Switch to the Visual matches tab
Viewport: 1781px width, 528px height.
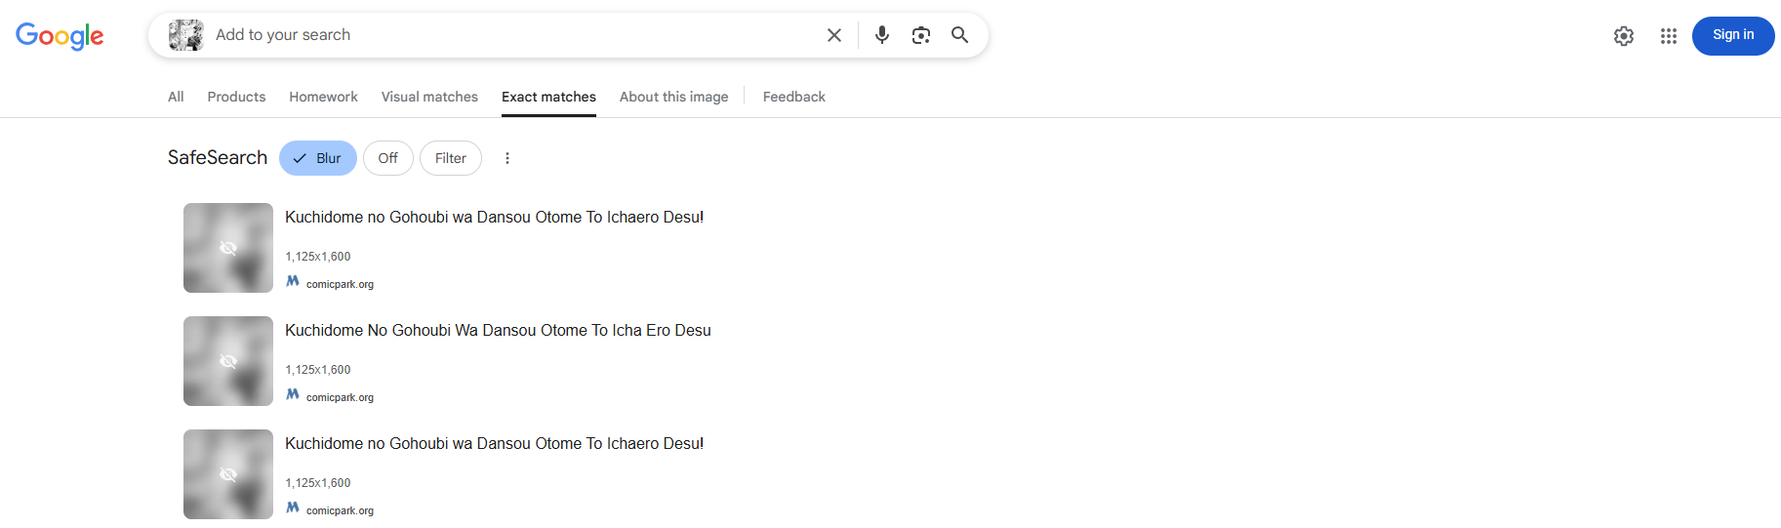tap(429, 97)
